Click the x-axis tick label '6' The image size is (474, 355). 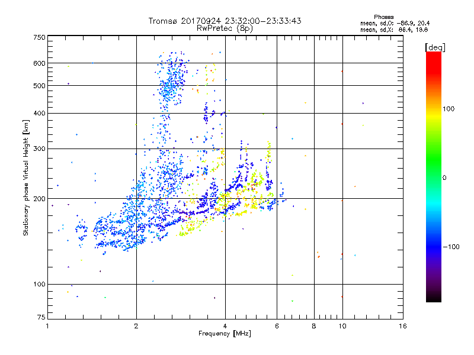[x=277, y=326]
